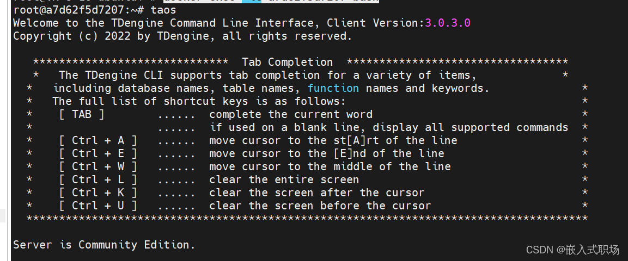This screenshot has height=261, width=628.
Task: Click the magenta version number 3.0.3.0
Action: tap(447, 23)
